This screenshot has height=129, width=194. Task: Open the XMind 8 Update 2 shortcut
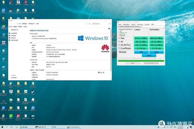(x=18, y=116)
